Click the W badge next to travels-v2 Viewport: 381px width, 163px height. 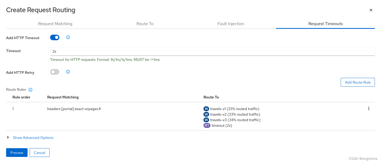[x=206, y=114]
